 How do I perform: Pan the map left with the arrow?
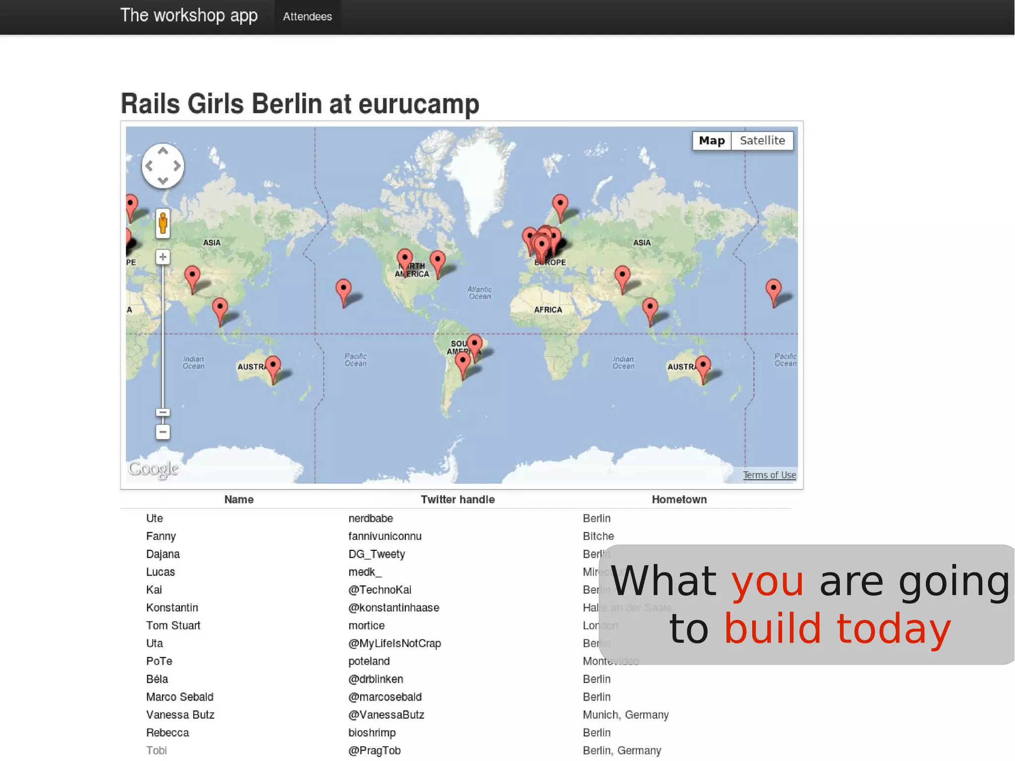click(149, 166)
